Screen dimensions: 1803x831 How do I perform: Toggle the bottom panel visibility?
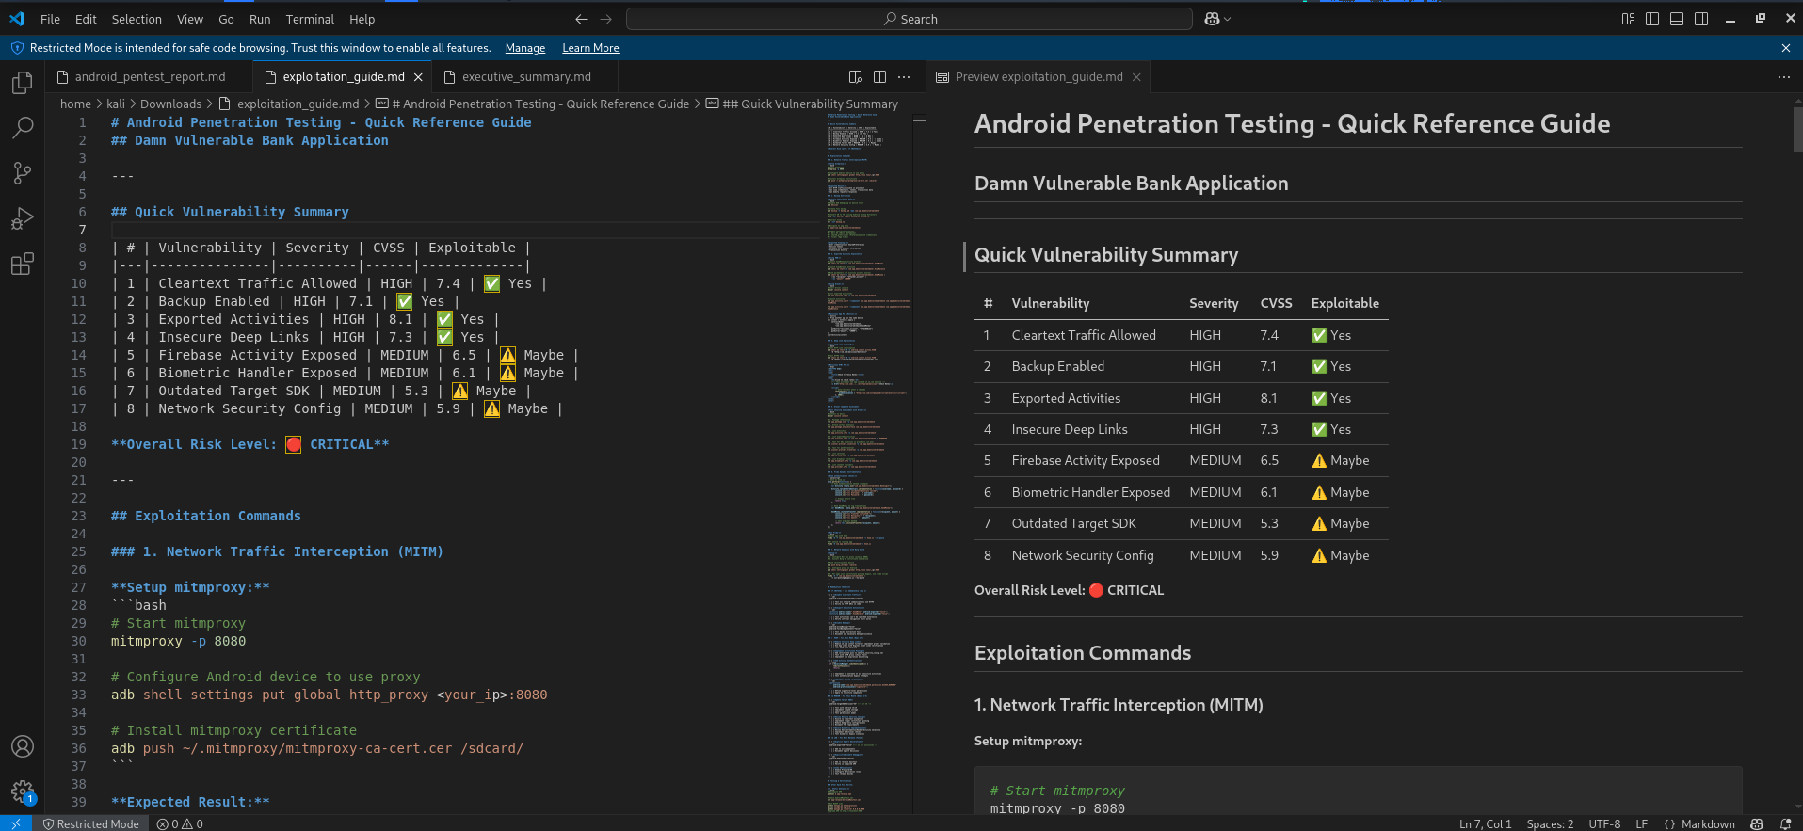click(x=1677, y=19)
